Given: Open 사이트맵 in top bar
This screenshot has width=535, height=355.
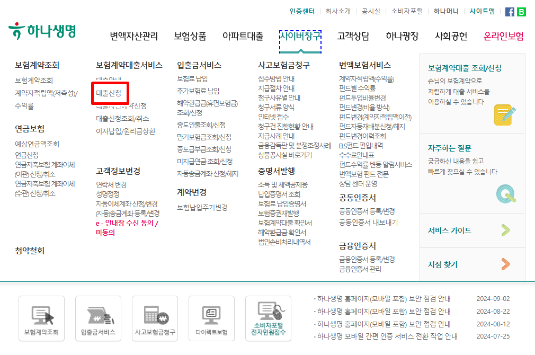Looking at the screenshot, I should point(482,11).
